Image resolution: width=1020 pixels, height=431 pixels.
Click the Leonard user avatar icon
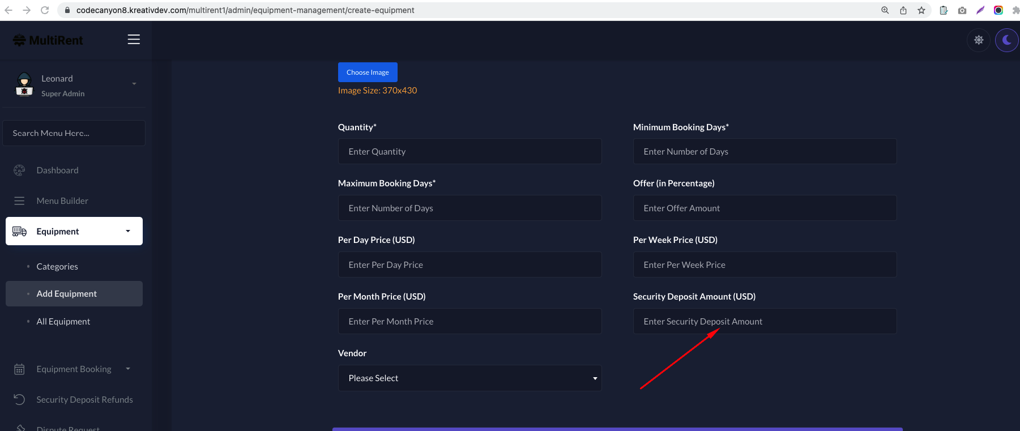tap(24, 84)
